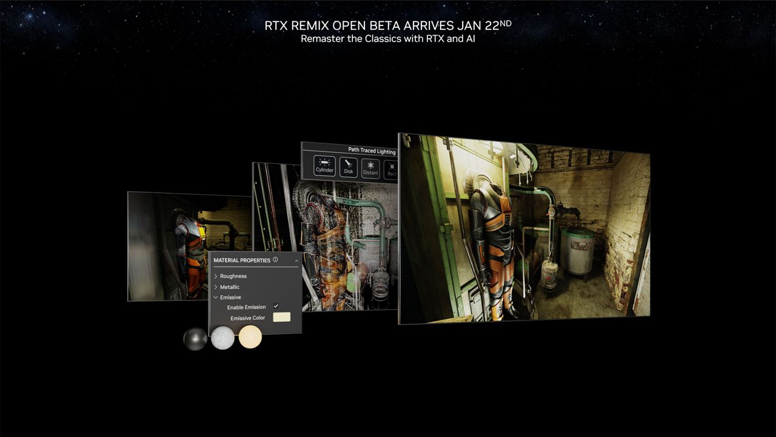
Task: Pick the glowing emissive material sphere
Action: [x=250, y=337]
